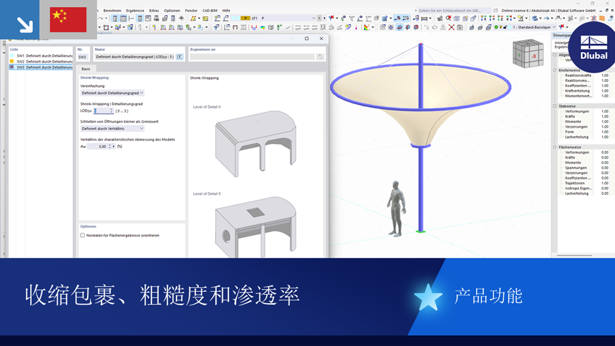Click the filter icon right of load case selector
Screen dimensions: 615x346
click(332, 18)
